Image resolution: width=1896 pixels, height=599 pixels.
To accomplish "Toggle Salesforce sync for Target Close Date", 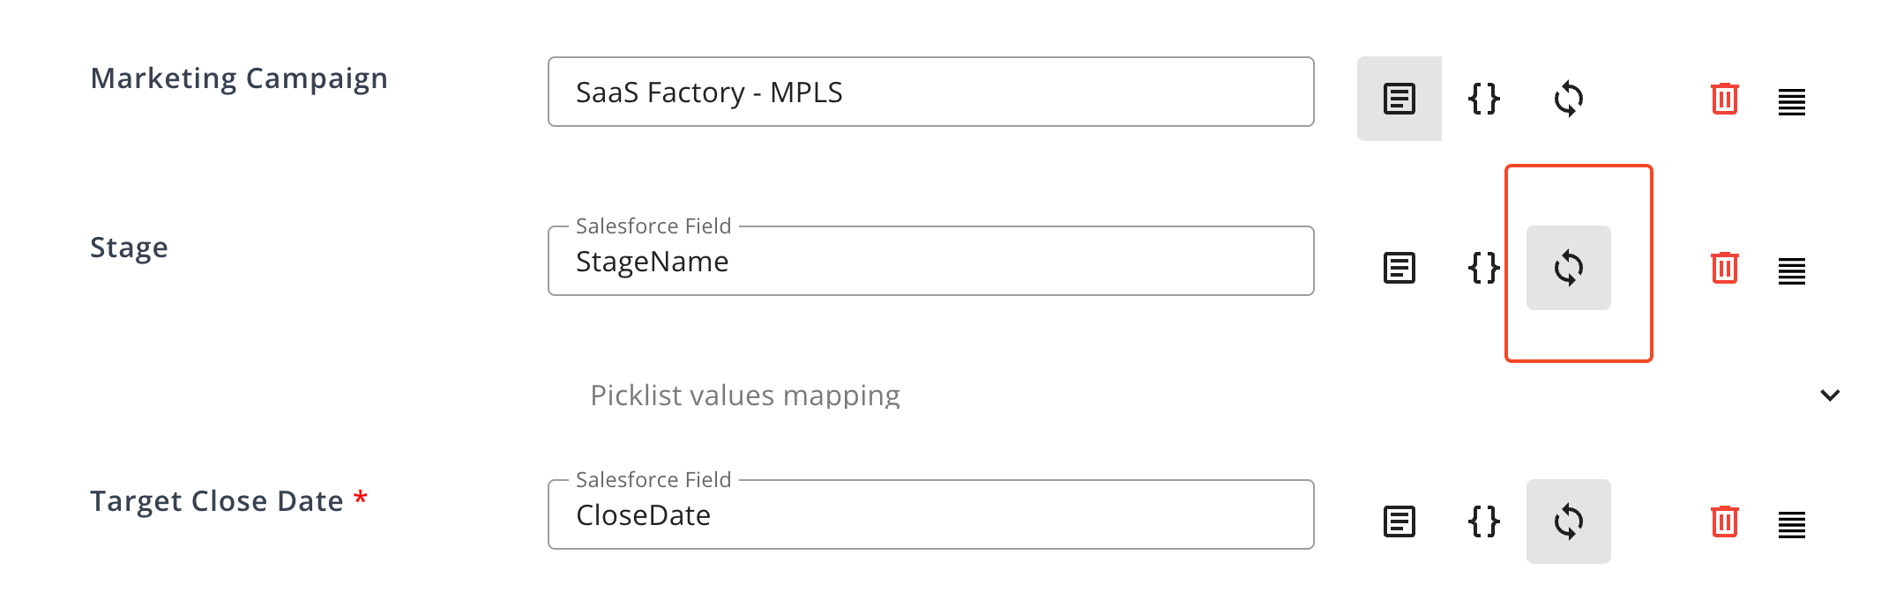I will [1568, 521].
